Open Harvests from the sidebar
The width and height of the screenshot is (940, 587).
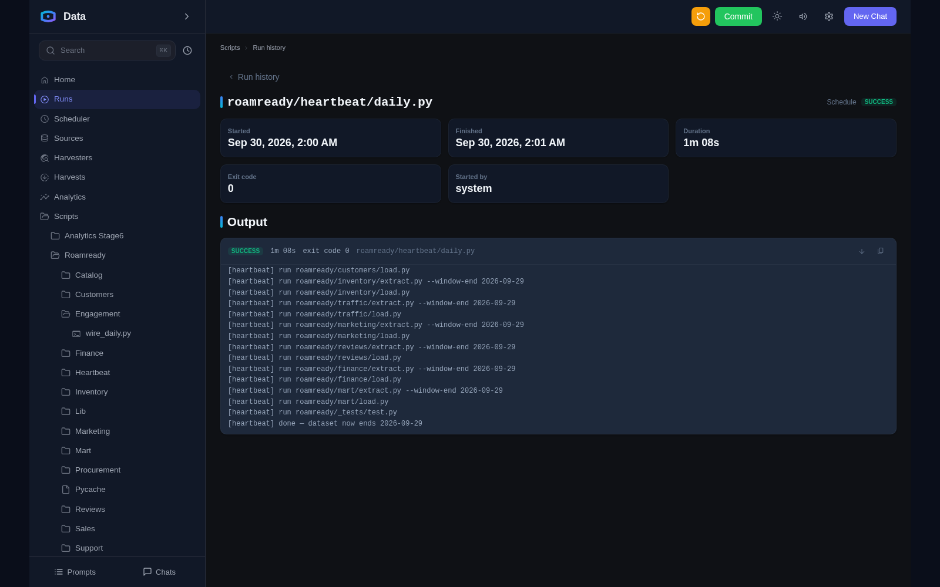(x=117, y=177)
